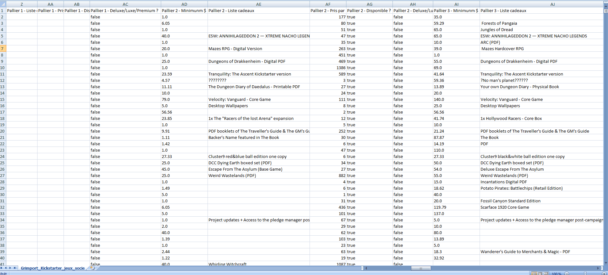This screenshot has height=275, width=608.
Task: Click cell 'Deluxe Escape From The Asylum'
Action: tap(541, 169)
